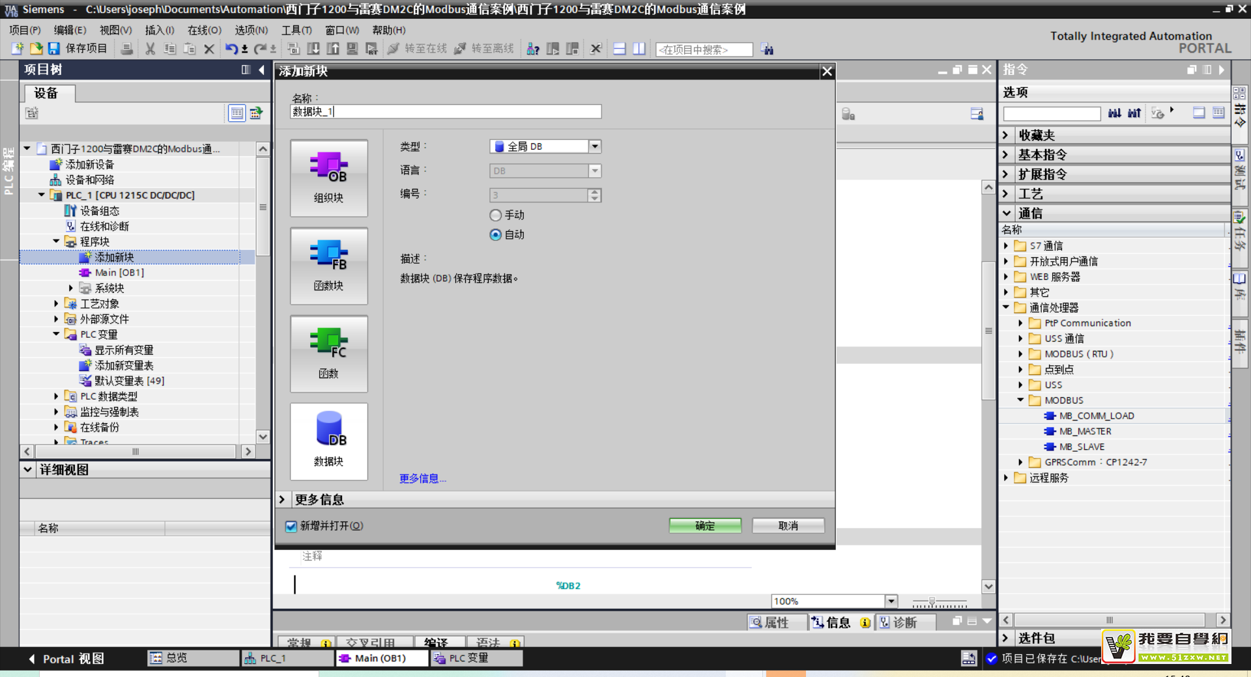Expand the MODBUS (RTU) folder

pyautogui.click(x=1020, y=354)
